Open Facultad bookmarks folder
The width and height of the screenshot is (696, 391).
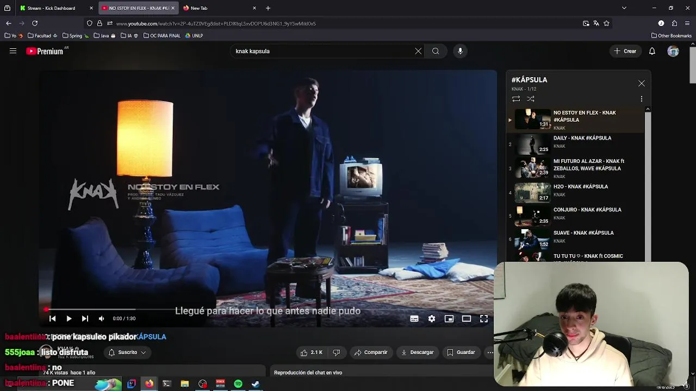[42, 36]
